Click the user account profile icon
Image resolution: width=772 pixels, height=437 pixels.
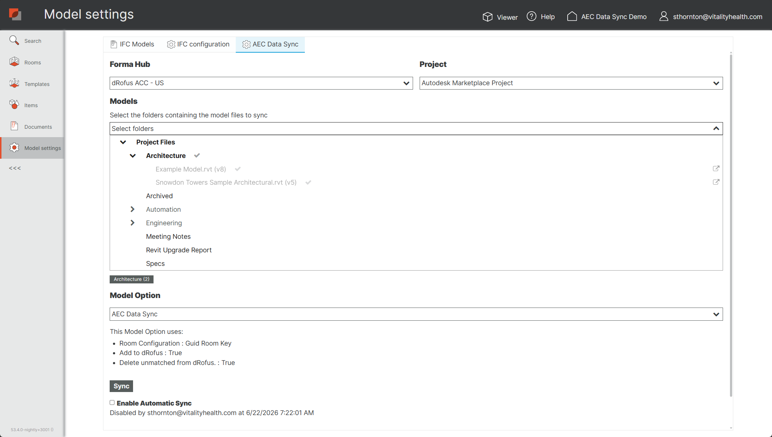[x=664, y=16]
